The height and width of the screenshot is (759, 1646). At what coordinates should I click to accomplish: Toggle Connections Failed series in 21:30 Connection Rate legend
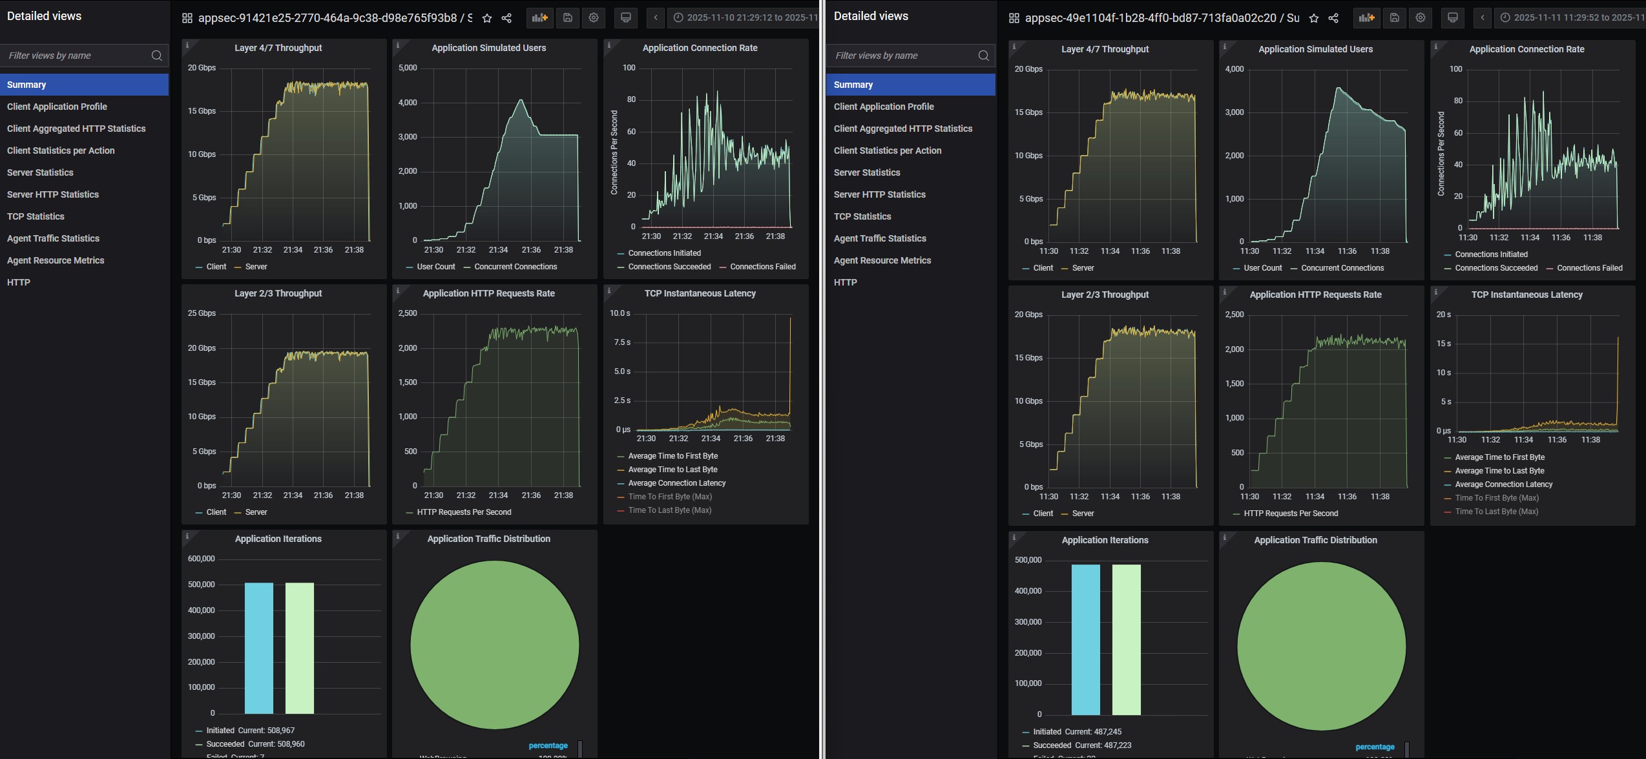[x=762, y=267]
